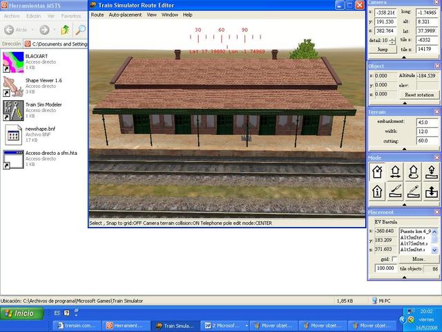Open the Route menu

tap(97, 15)
